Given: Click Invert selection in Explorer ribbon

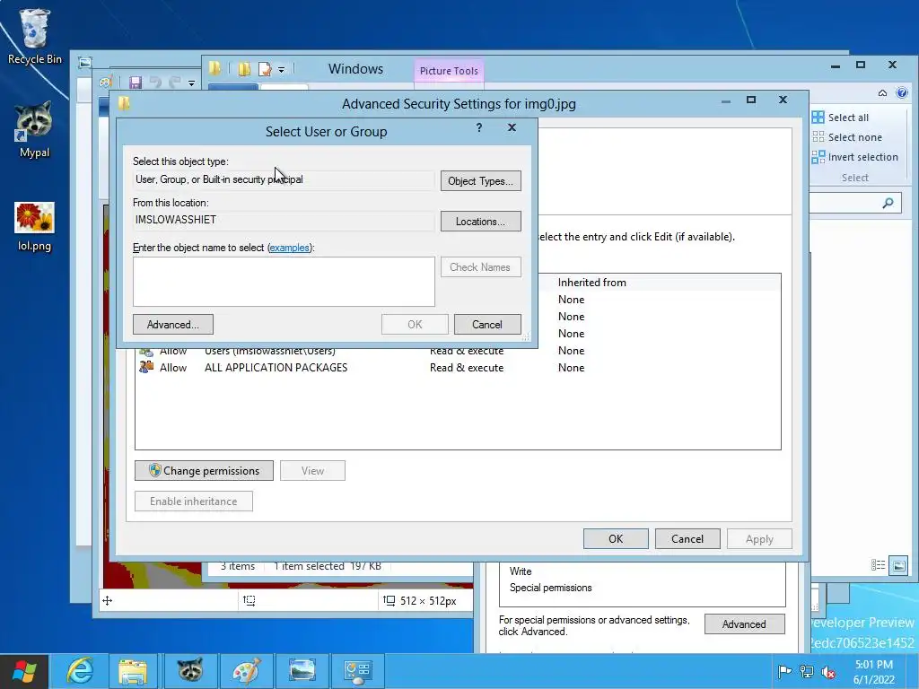Looking at the screenshot, I should click(854, 157).
